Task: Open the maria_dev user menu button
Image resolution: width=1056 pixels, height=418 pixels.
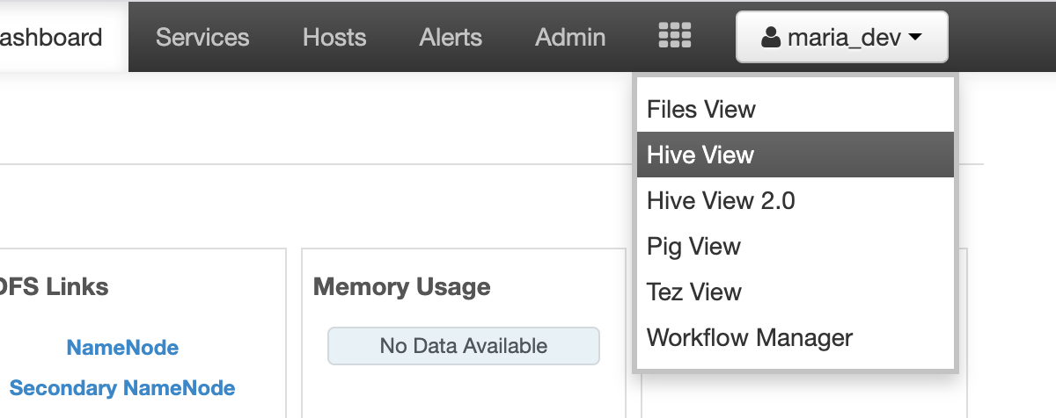Action: (842, 37)
